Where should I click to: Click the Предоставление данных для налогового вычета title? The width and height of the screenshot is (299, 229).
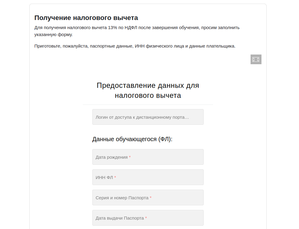click(x=148, y=90)
